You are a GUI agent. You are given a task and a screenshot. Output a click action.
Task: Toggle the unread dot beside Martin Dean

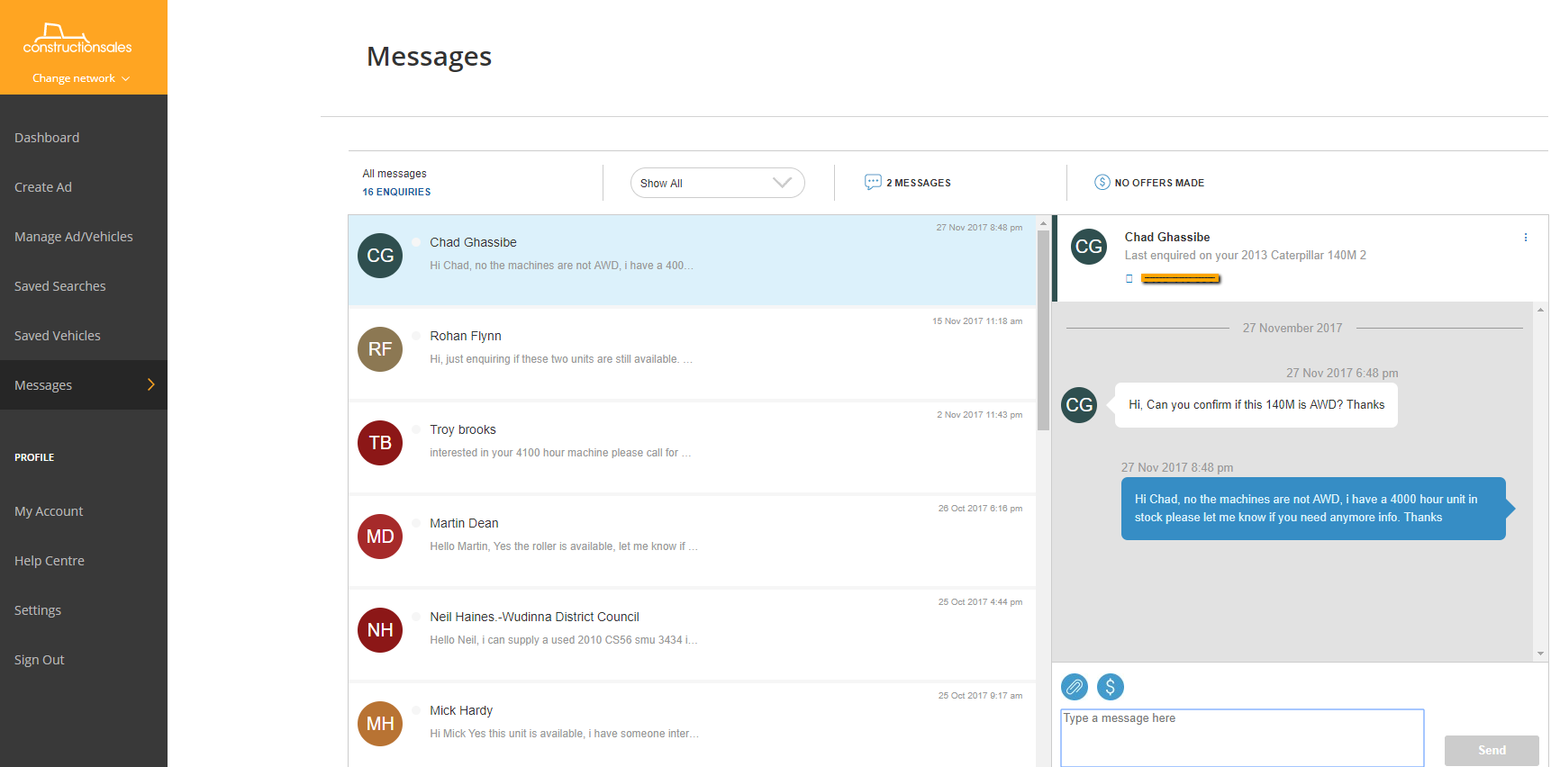(416, 523)
